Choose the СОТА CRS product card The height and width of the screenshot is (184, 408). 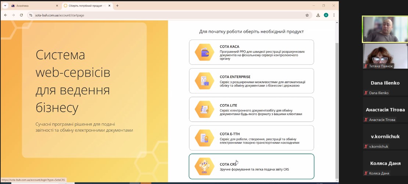tap(251, 166)
